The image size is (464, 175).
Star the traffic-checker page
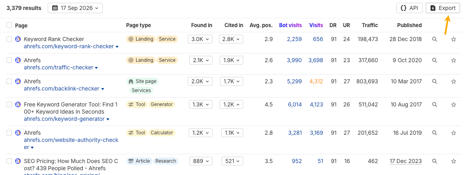pyautogui.click(x=454, y=60)
